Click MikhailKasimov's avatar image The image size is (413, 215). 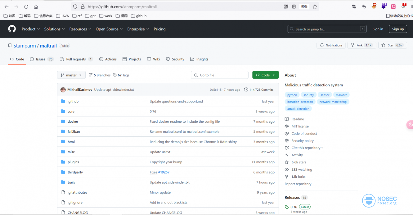coord(63,89)
